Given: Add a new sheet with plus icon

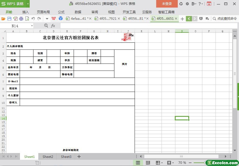Looking at the screenshot, I should coord(79,157).
